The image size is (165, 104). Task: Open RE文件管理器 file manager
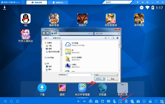tap(82, 88)
